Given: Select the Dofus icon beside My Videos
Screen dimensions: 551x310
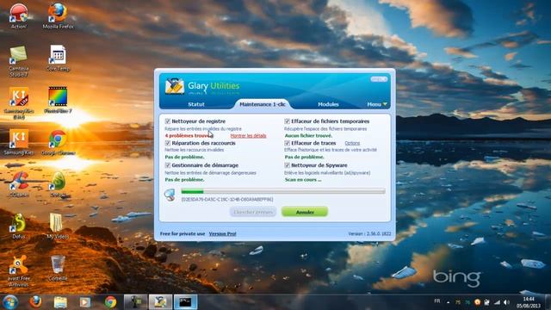Looking at the screenshot, I should (x=19, y=226).
